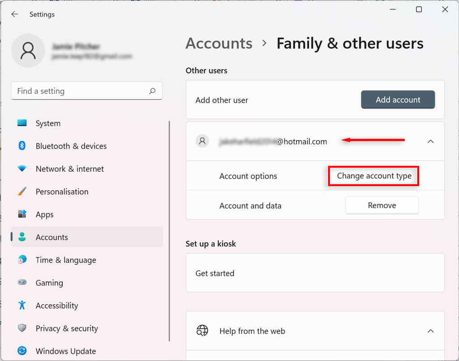Click the Accounts breadcrumb link
459x361 pixels.
pos(219,43)
